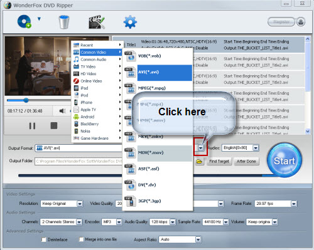Open the iPad device category
This screenshot has width=314, height=250.
(97, 88)
